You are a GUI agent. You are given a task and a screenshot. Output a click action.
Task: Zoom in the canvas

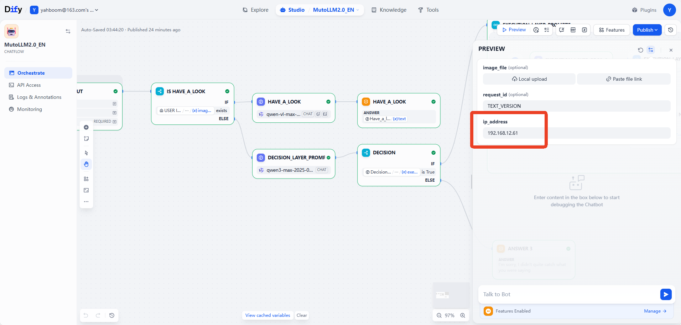463,315
